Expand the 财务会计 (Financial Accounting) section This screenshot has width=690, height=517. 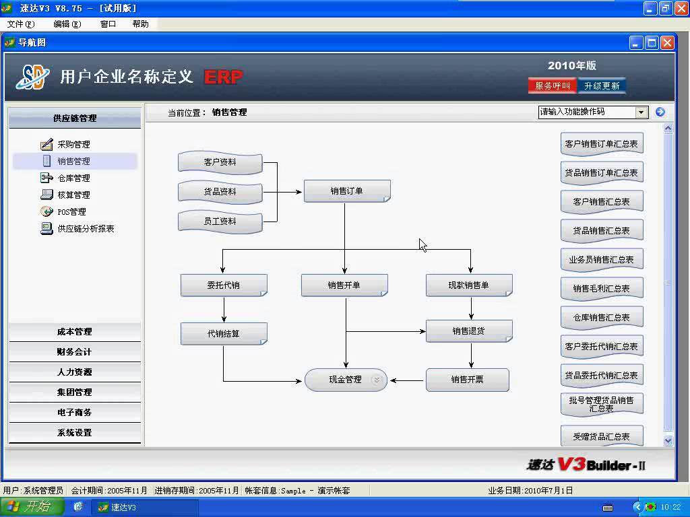[74, 351]
